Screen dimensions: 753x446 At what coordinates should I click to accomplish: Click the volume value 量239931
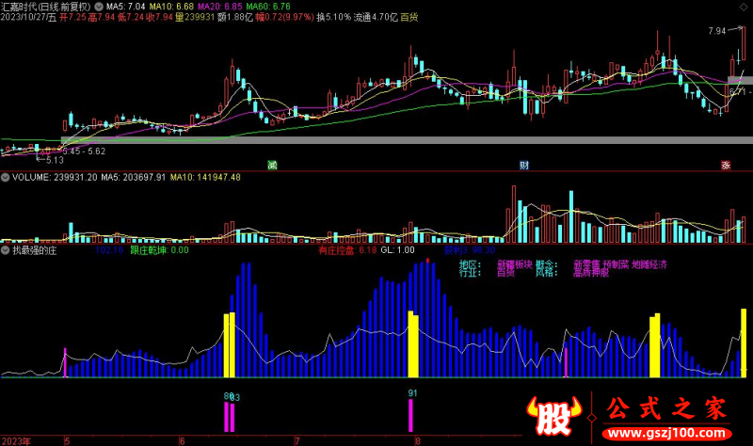coord(195,18)
